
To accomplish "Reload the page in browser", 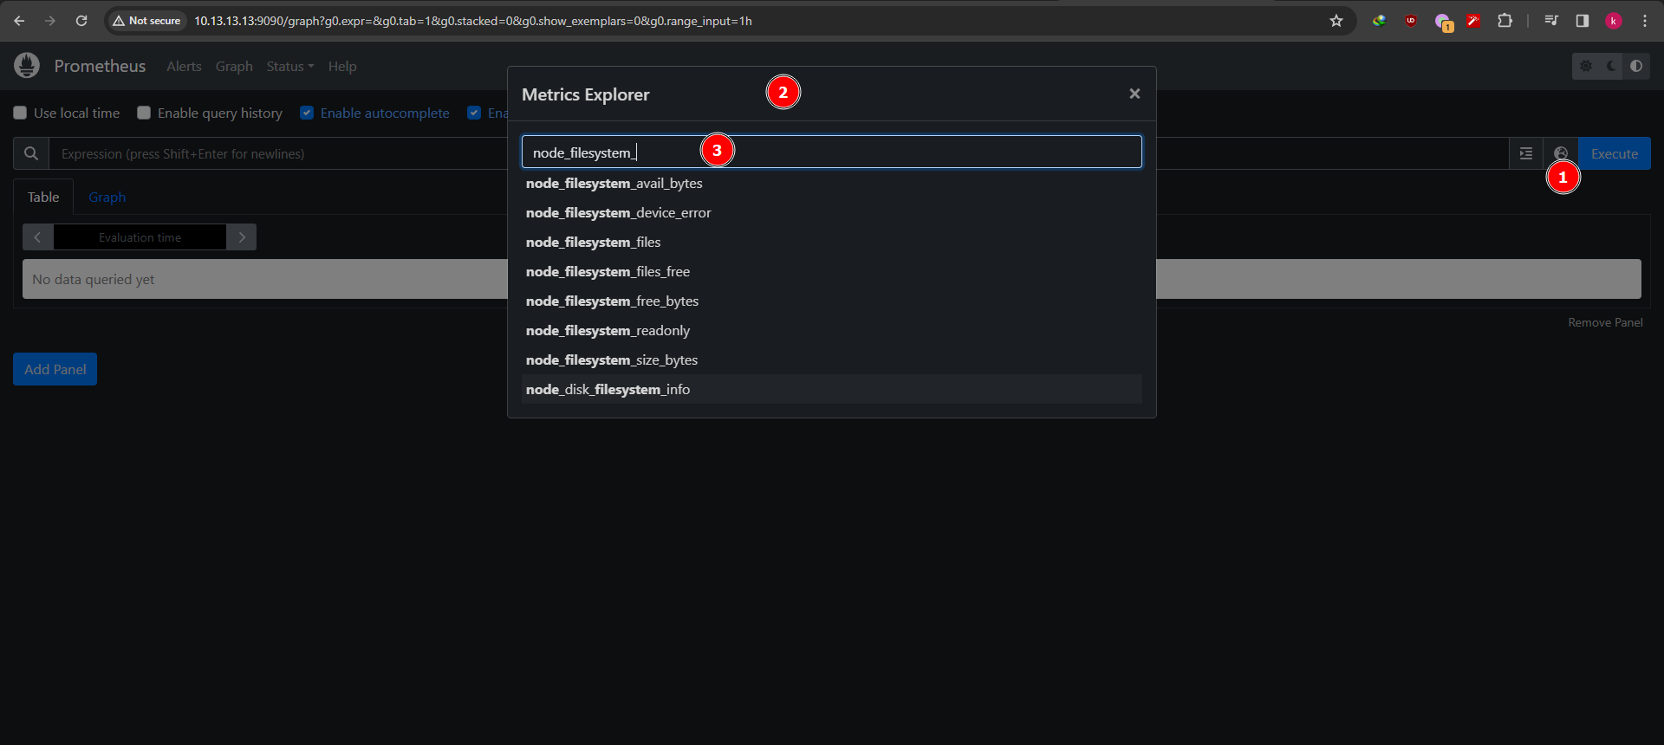I will click(x=81, y=21).
